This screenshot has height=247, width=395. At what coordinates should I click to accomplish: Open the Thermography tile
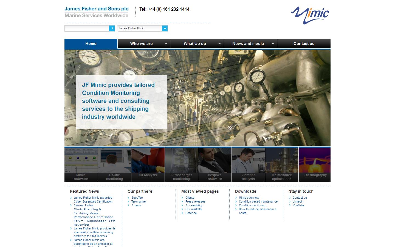(315, 164)
